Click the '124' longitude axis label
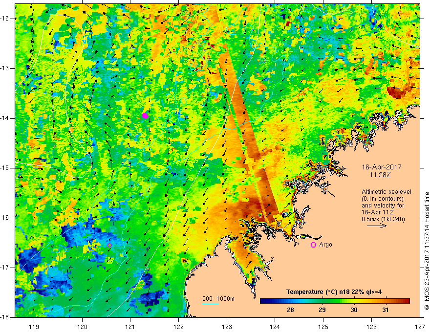The width and height of the screenshot is (430, 332). (x=275, y=327)
